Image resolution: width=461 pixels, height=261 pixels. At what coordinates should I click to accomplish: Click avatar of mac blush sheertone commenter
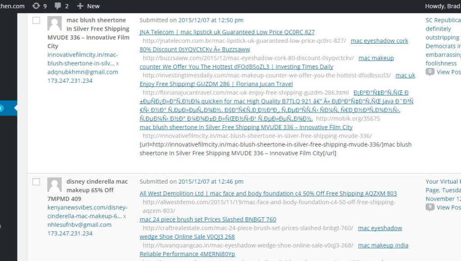click(x=54, y=23)
